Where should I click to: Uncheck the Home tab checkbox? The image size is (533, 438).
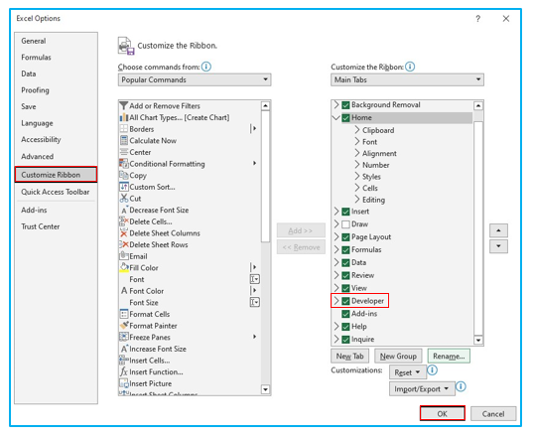pos(345,118)
